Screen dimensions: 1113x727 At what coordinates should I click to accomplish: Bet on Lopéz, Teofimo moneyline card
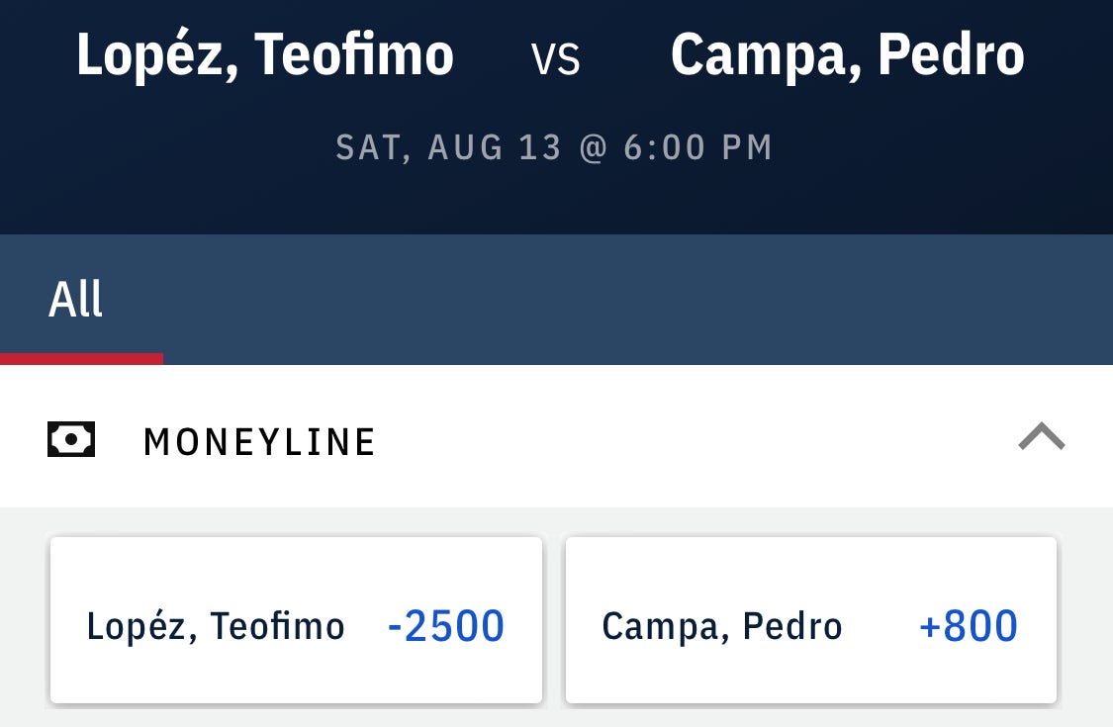[x=296, y=620]
